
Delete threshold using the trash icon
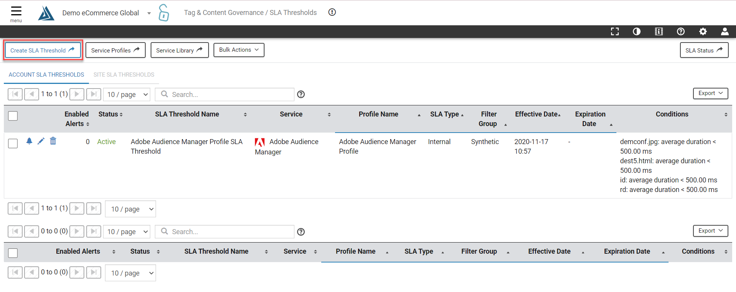[53, 141]
